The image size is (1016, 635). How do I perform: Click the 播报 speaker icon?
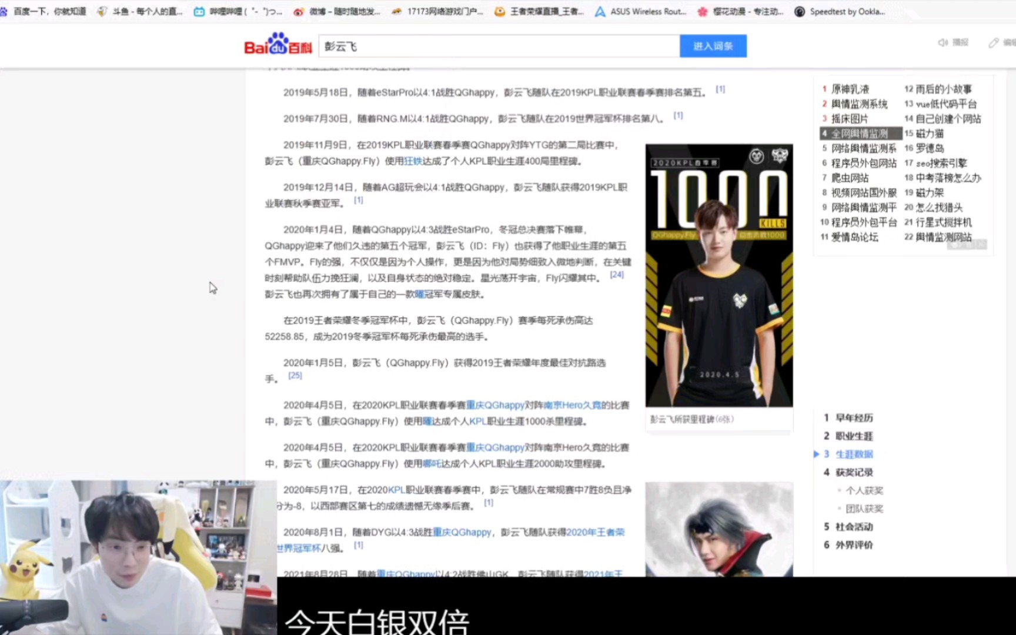coord(943,42)
